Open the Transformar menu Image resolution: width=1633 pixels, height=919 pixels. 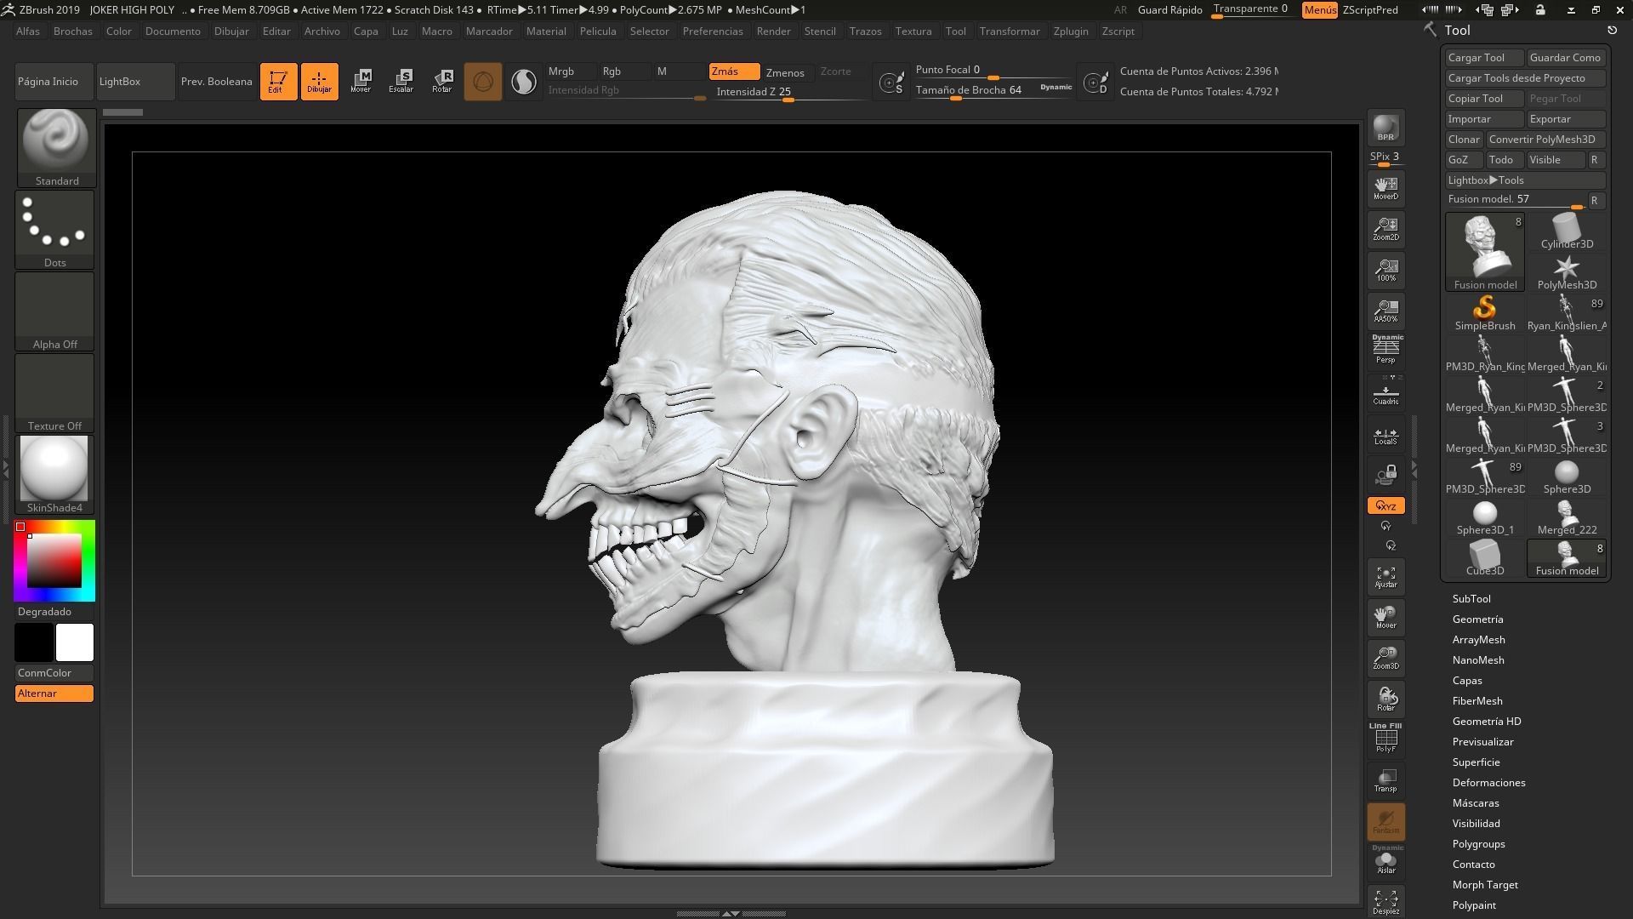pyautogui.click(x=1010, y=31)
